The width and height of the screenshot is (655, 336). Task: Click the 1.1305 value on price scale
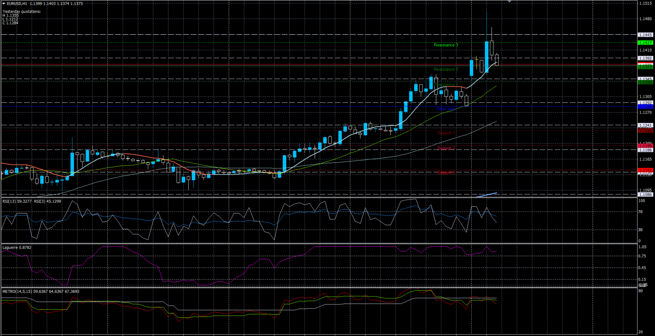pos(646,96)
